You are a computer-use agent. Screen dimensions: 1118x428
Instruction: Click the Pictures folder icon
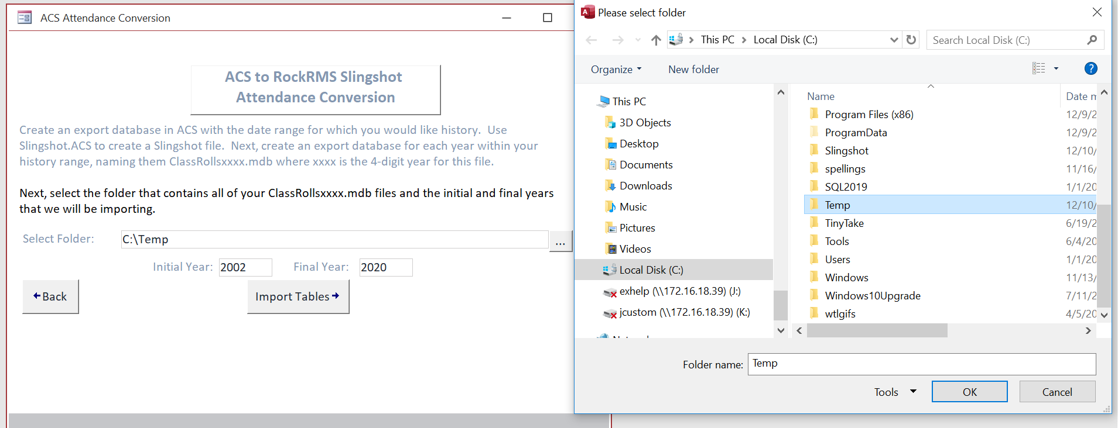click(610, 228)
